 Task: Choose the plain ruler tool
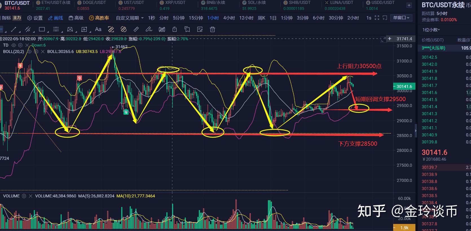coord(136,29)
